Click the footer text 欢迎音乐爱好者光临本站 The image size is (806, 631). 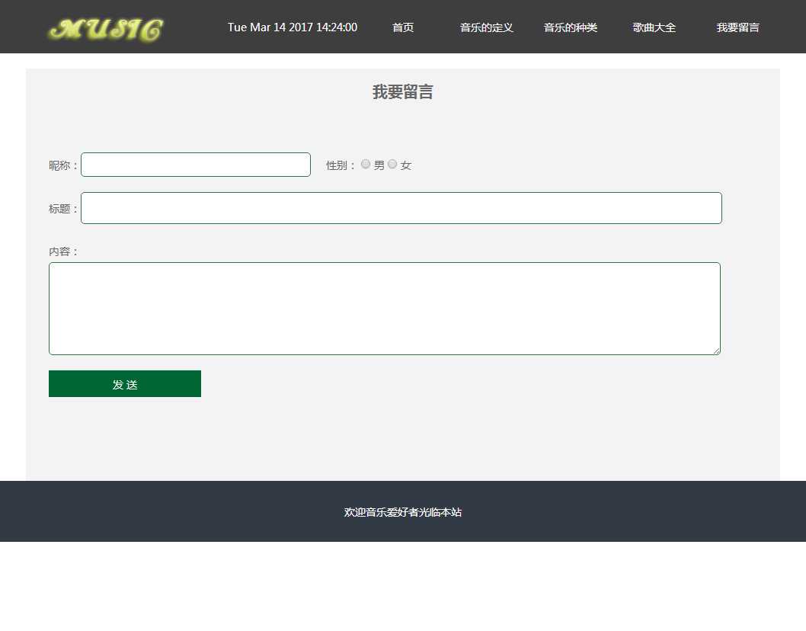(x=402, y=512)
